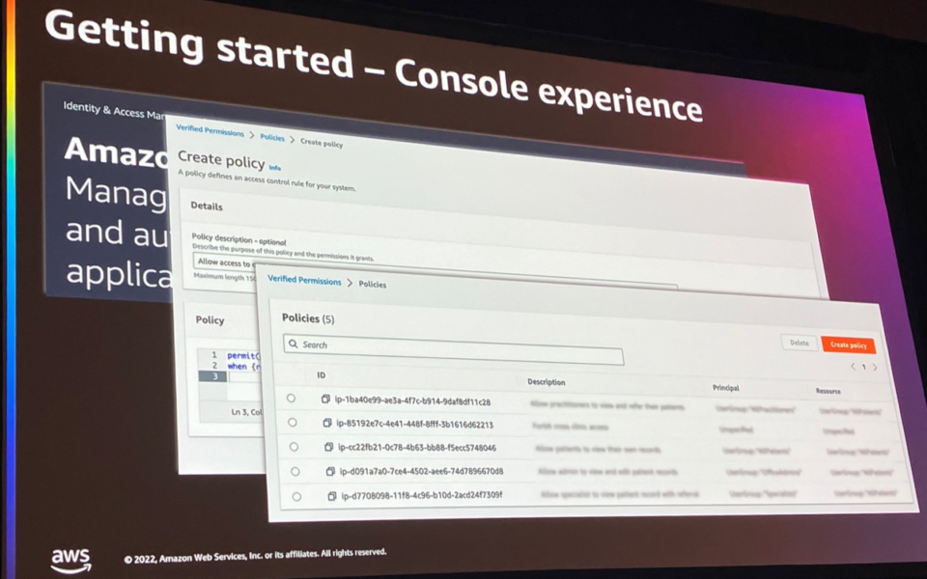Copy the policy ID starting with ip-1ba40e99
The image size is (927, 579).
[x=325, y=400]
